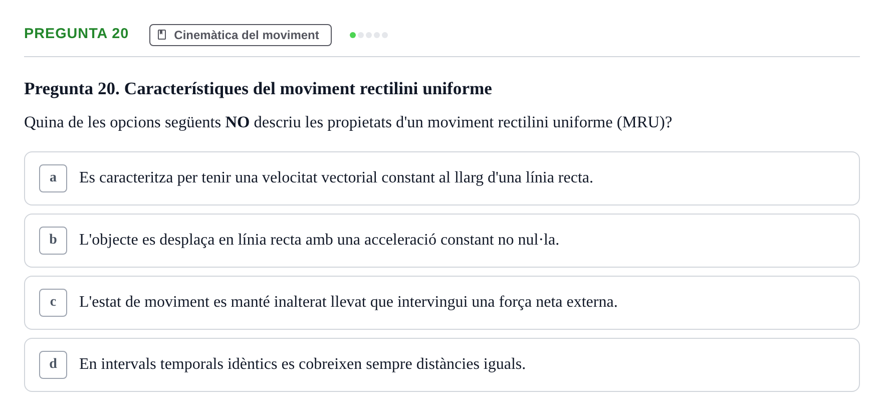Image resolution: width=884 pixels, height=416 pixels.
Task: Select answer letter d
Action: pos(53,365)
